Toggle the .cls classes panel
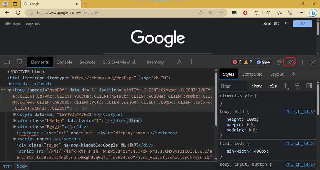This screenshot has width=320, height=170. tap(272, 86)
